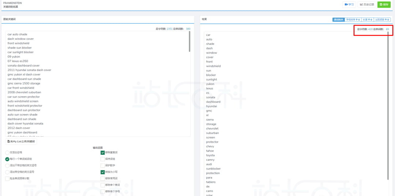Screen dimensions: 395x196
Task: Click "dash cover hyundai sonata" line
Action: click(26, 124)
